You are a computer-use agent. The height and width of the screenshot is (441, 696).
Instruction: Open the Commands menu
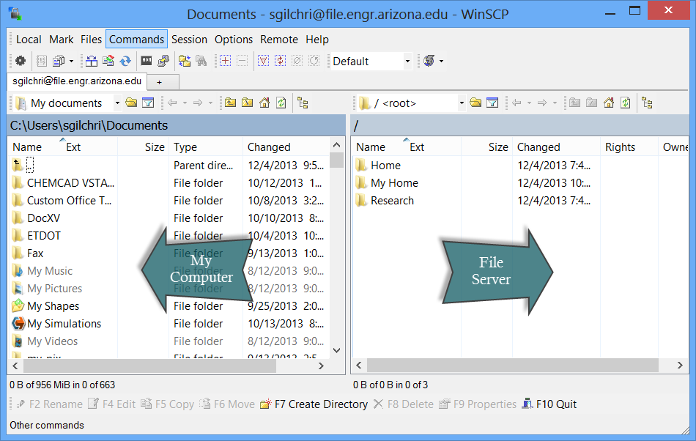(x=137, y=40)
